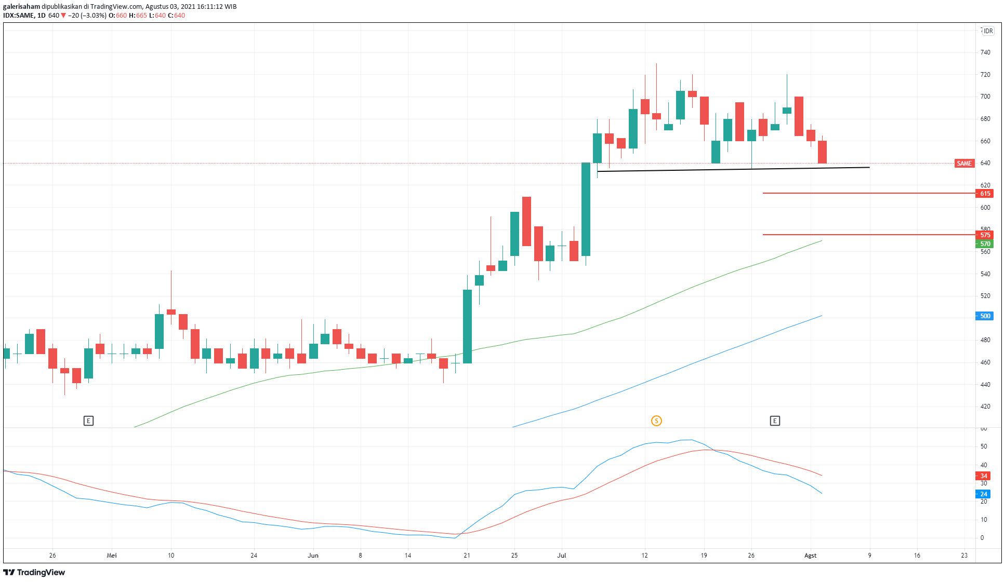
Task: Click the last red candle at 640
Action: click(x=822, y=152)
